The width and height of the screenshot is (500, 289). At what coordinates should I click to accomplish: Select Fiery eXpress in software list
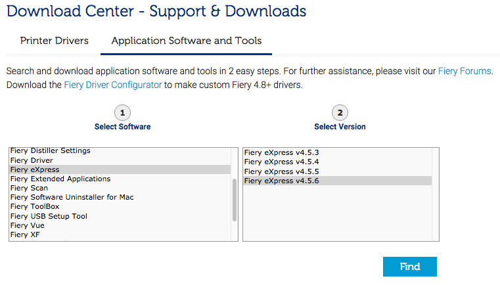[35, 169]
